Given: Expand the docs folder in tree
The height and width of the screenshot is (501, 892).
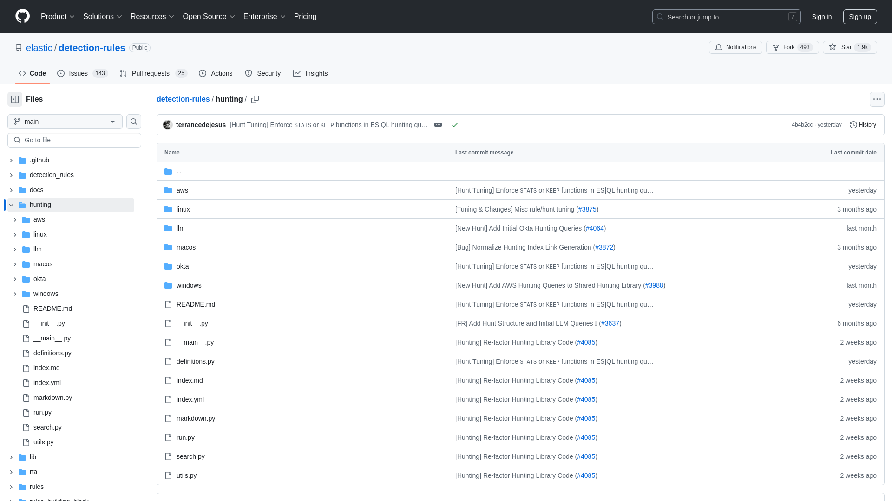Looking at the screenshot, I should tap(11, 190).
